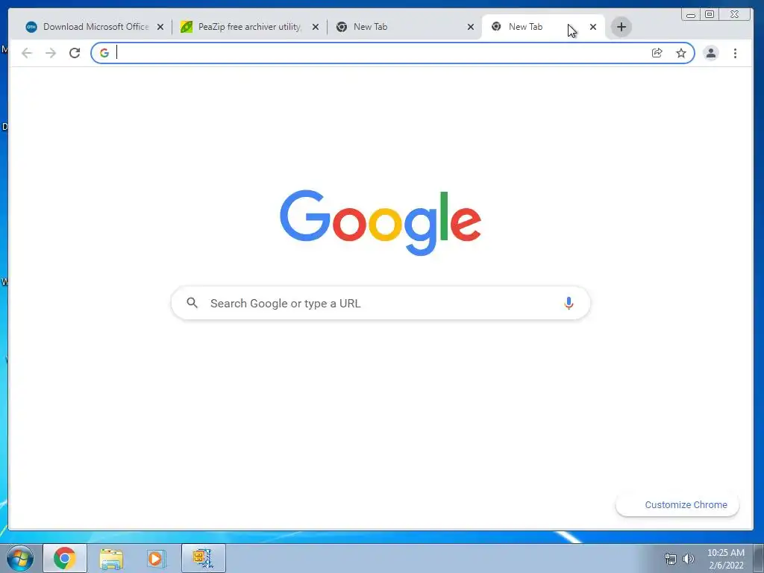Open the clock showing 10:25 AM
This screenshot has height=573, width=764.
[x=726, y=558]
